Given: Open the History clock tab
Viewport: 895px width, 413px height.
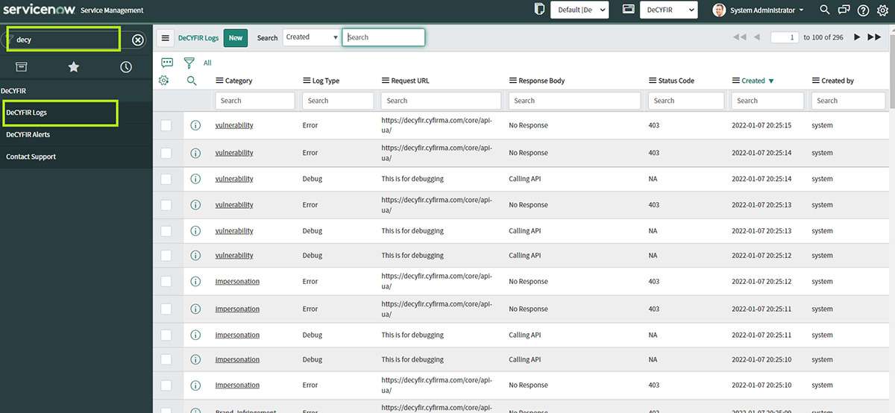Looking at the screenshot, I should [126, 67].
